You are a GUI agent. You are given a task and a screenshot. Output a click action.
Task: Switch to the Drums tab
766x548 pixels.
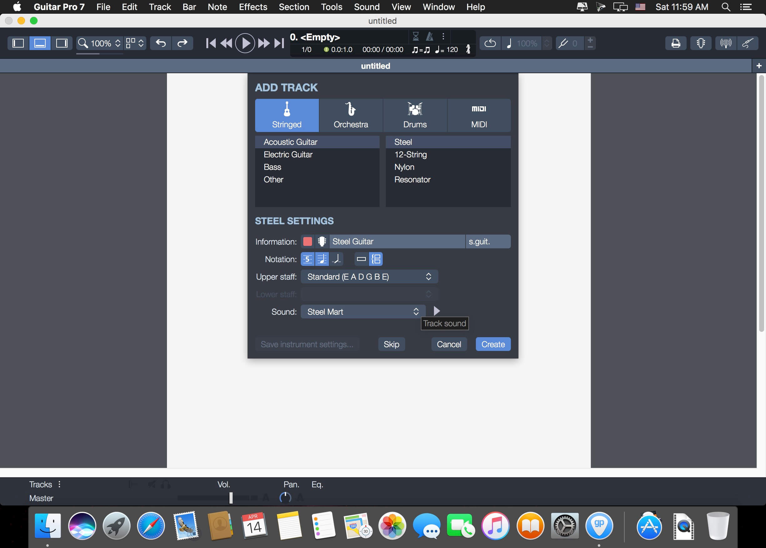[415, 115]
